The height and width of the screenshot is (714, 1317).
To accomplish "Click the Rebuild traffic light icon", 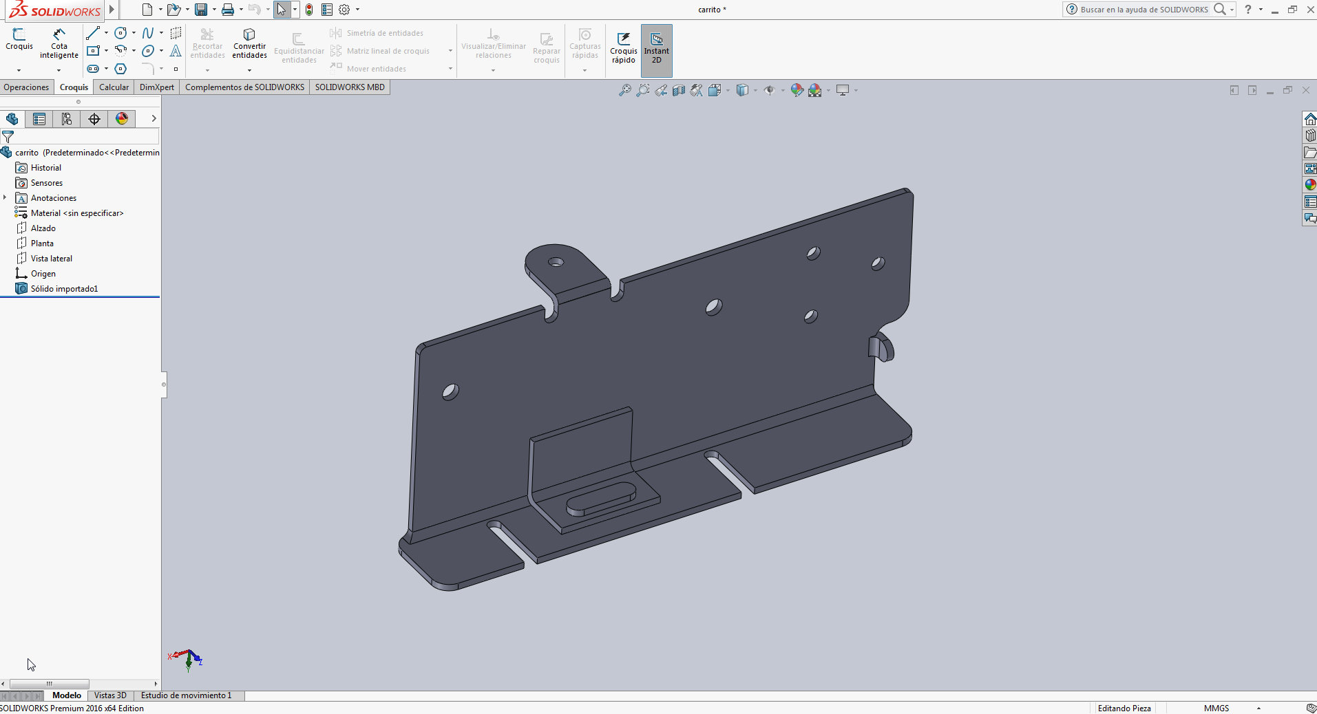I will tap(309, 10).
